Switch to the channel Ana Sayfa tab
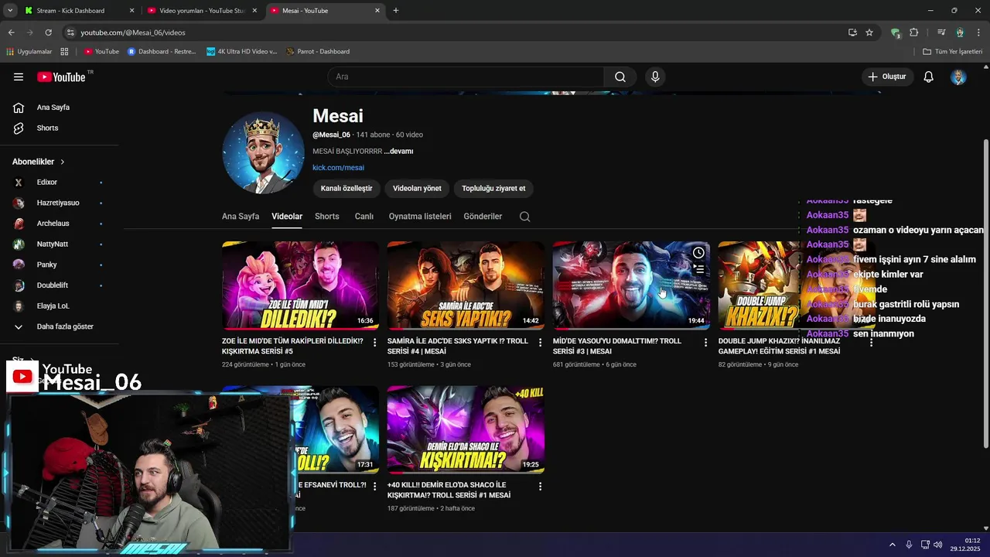 tap(241, 217)
